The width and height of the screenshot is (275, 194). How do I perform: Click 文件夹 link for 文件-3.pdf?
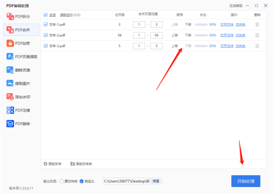click(240, 46)
